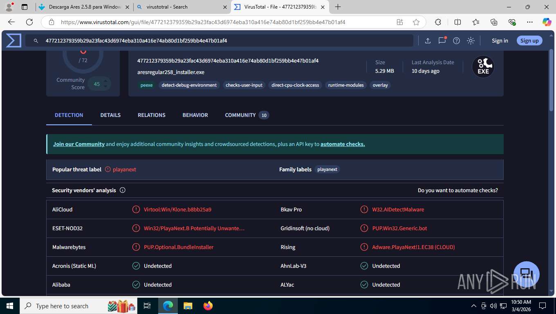Click the direct-cpu-clock-access tag
Screen dimensions: 556x314
click(x=295, y=85)
